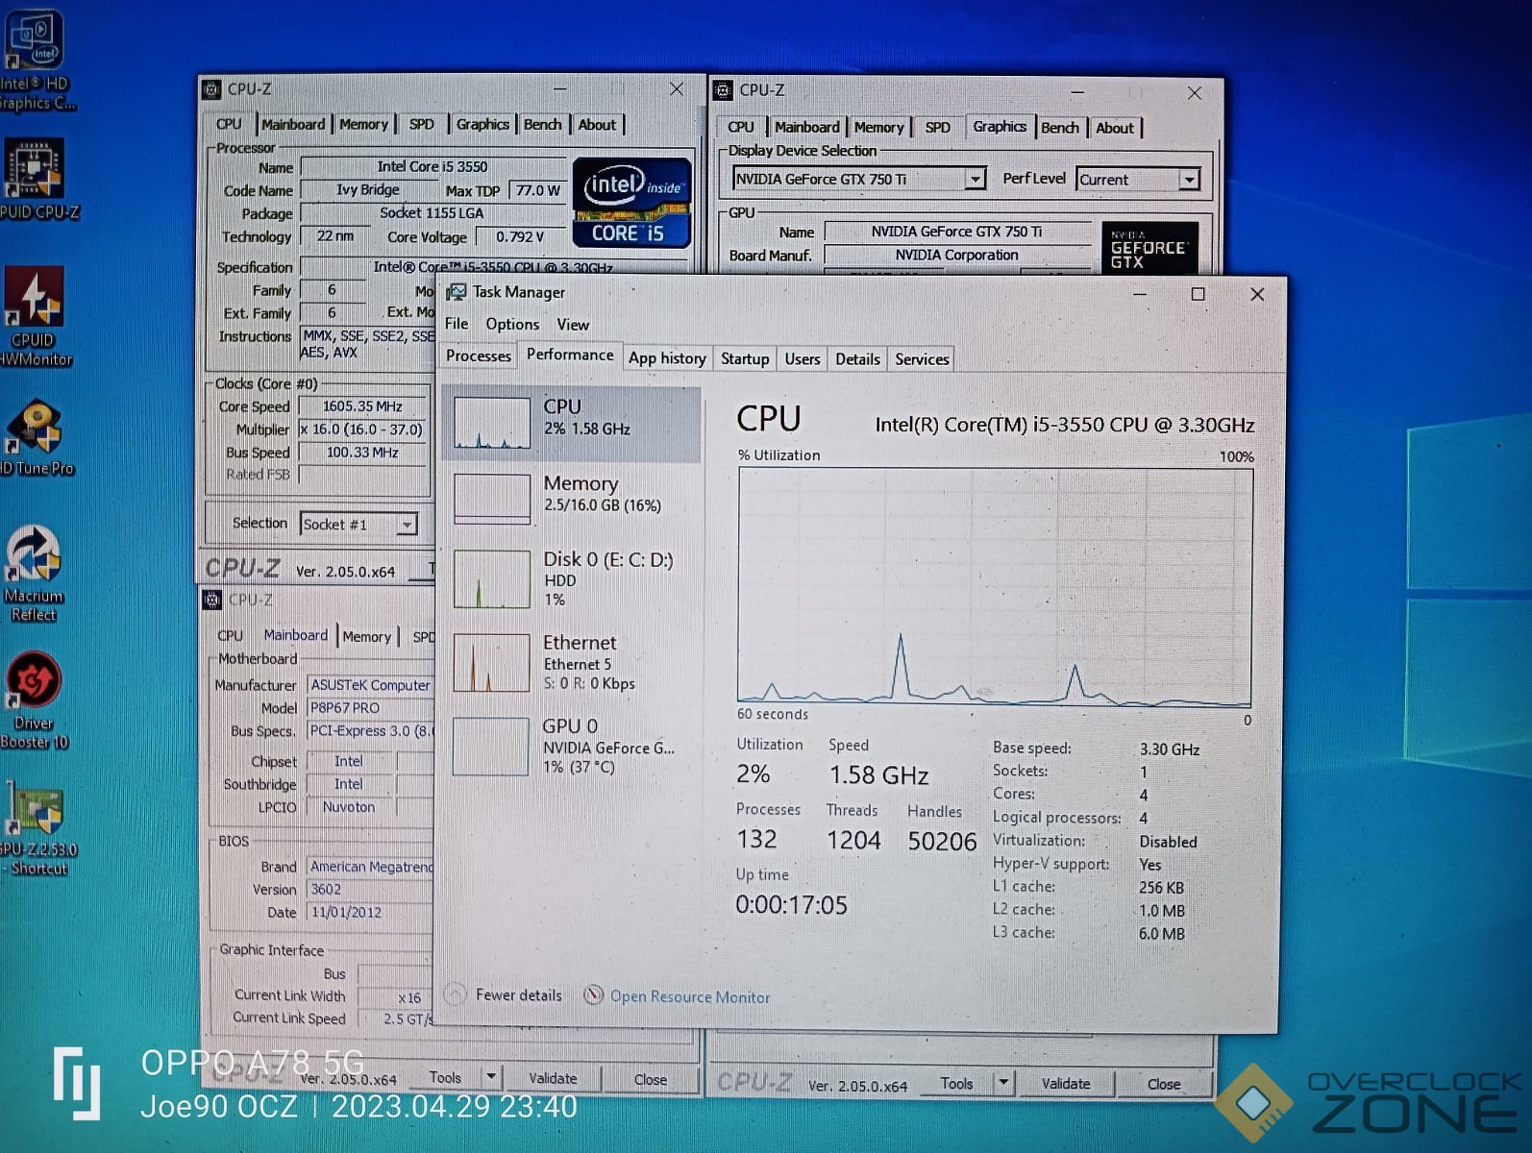The image size is (1532, 1153).
Task: Click the Virtualization Disabled value
Action: [1168, 842]
